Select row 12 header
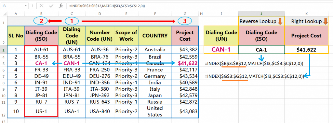 point(4,112)
